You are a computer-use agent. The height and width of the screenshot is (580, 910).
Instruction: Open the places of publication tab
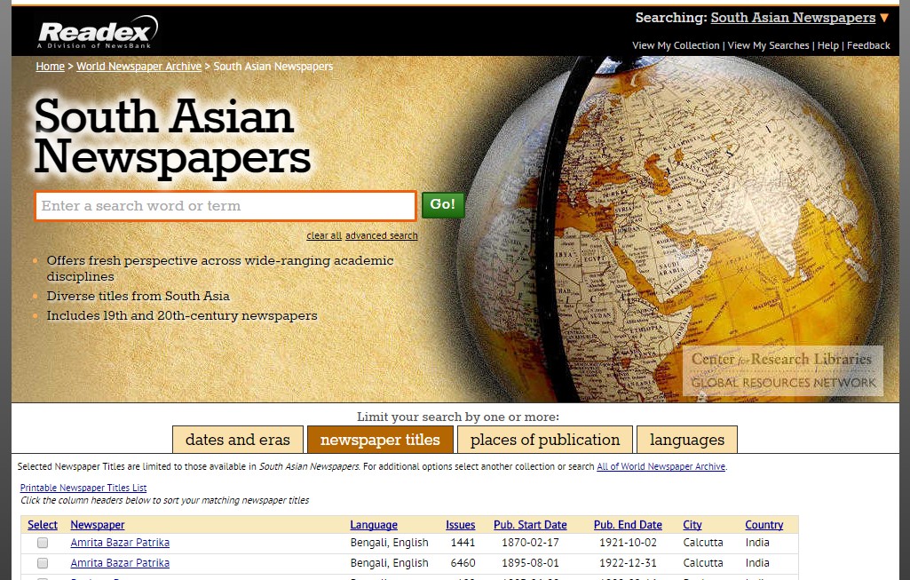tap(544, 440)
